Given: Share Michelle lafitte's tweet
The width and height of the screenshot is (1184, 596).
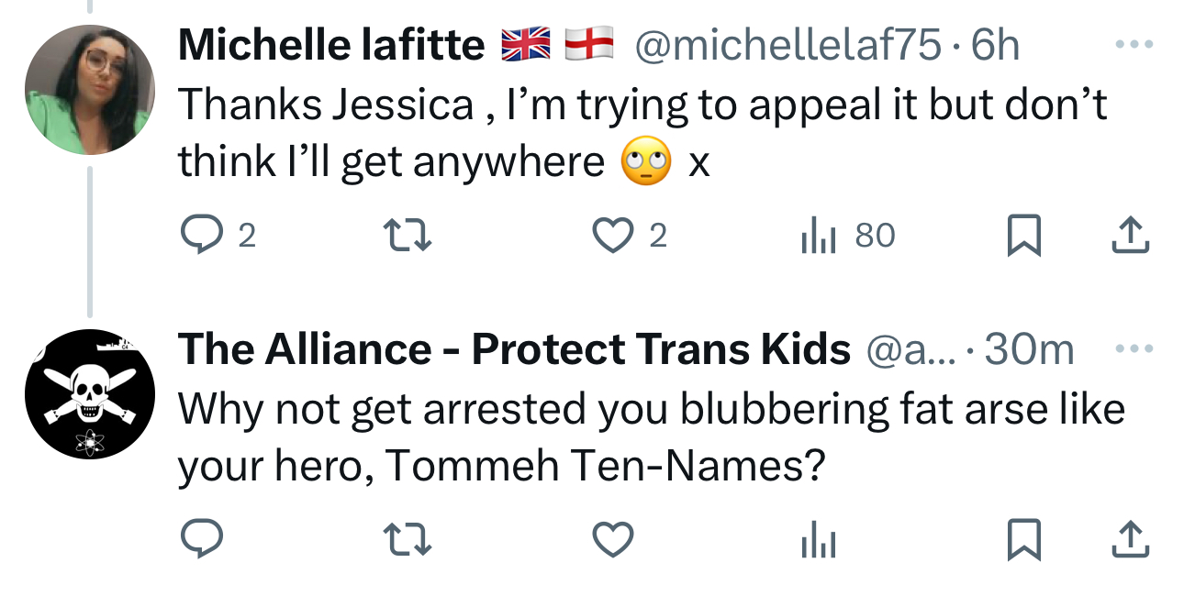Looking at the screenshot, I should tap(1130, 237).
